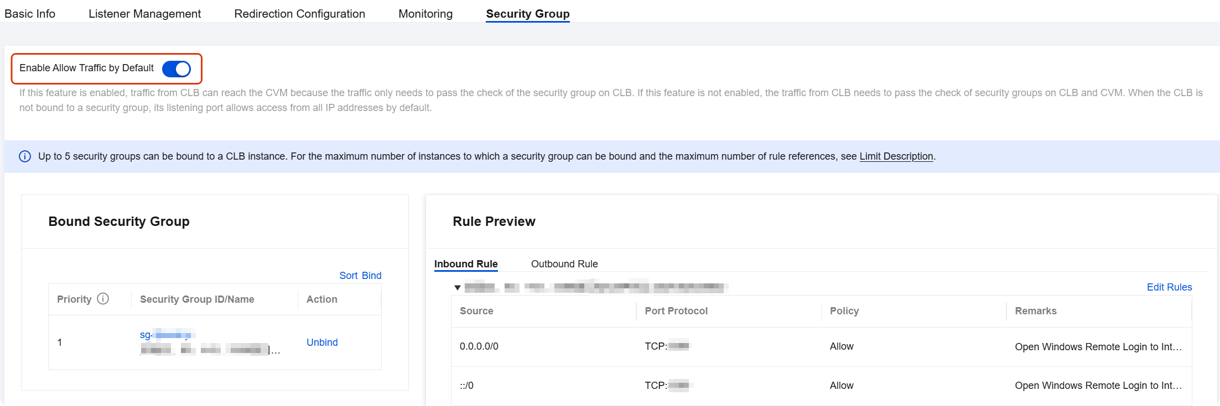
Task: Click the remarks text in ::/0 row
Action: 1098,386
